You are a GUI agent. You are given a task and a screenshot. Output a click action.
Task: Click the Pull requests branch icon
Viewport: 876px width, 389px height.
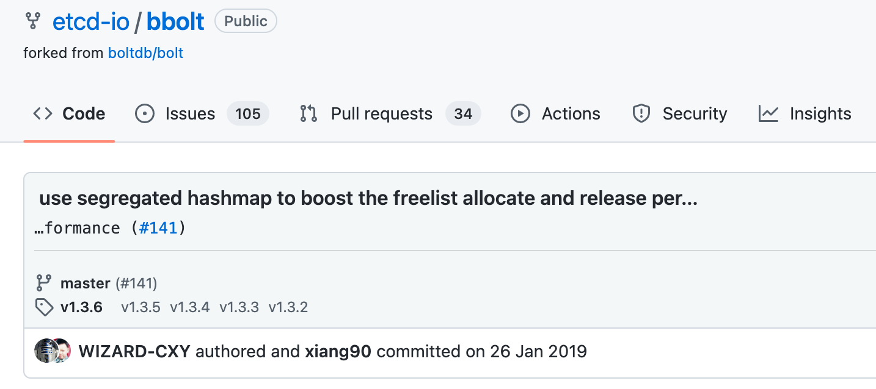point(308,113)
